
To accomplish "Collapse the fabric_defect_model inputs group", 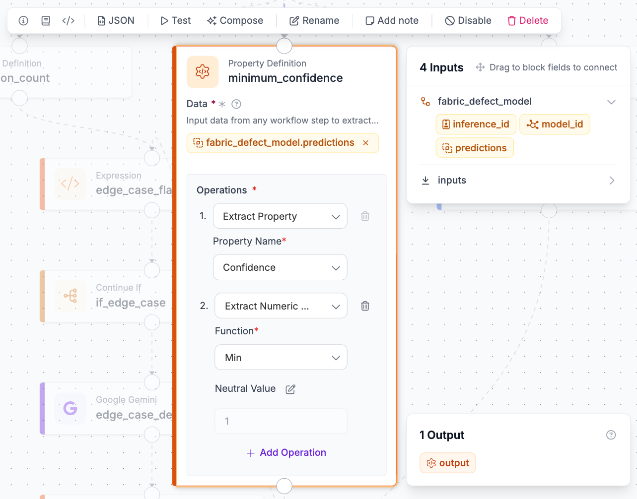I will (x=611, y=102).
